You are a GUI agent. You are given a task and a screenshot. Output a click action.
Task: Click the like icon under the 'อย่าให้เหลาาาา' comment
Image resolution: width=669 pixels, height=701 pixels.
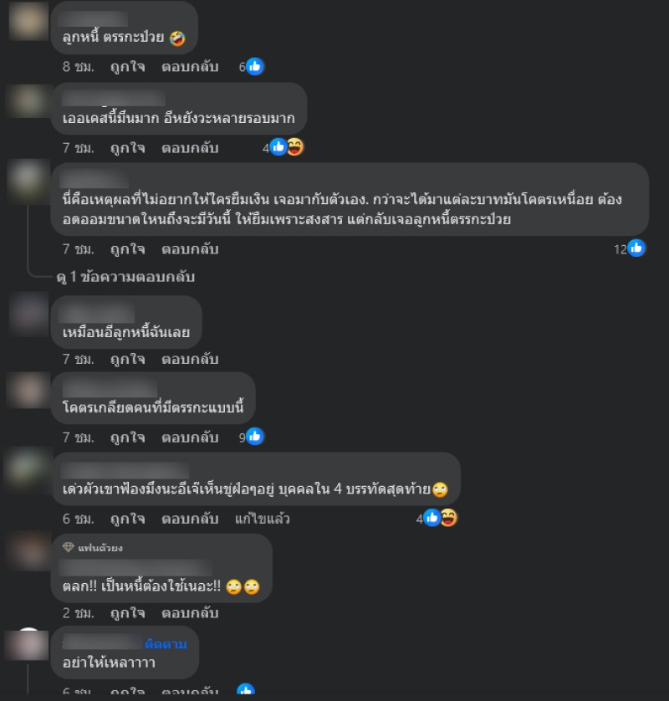(x=245, y=689)
